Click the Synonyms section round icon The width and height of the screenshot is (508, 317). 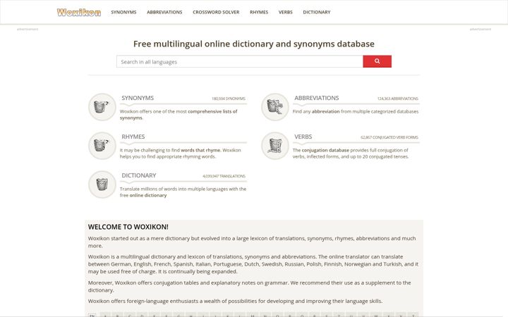tap(102, 107)
